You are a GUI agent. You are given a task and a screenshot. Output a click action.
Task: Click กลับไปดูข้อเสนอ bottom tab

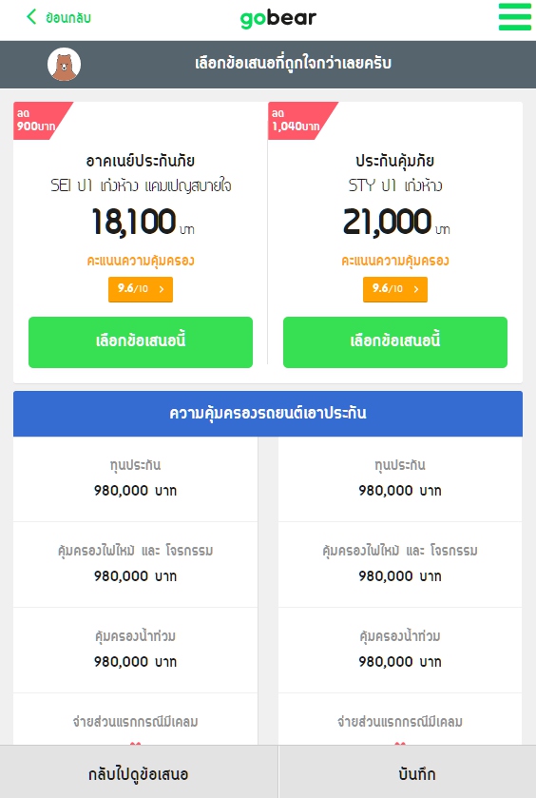[x=139, y=772]
